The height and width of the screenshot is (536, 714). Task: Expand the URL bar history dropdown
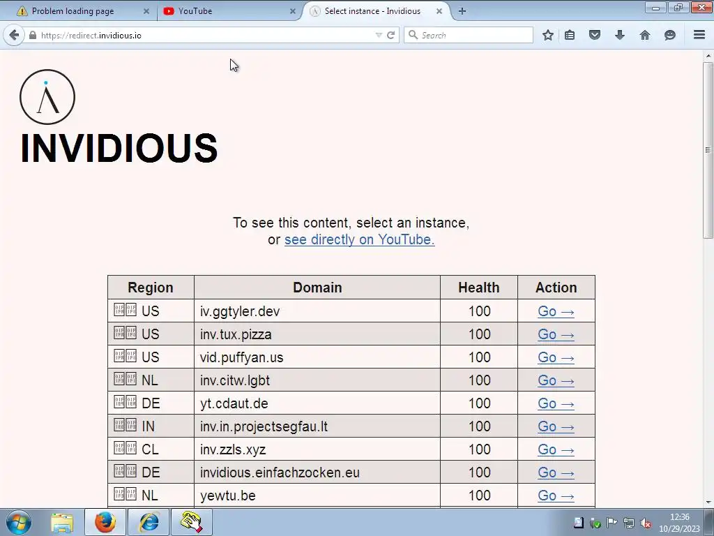tap(379, 35)
